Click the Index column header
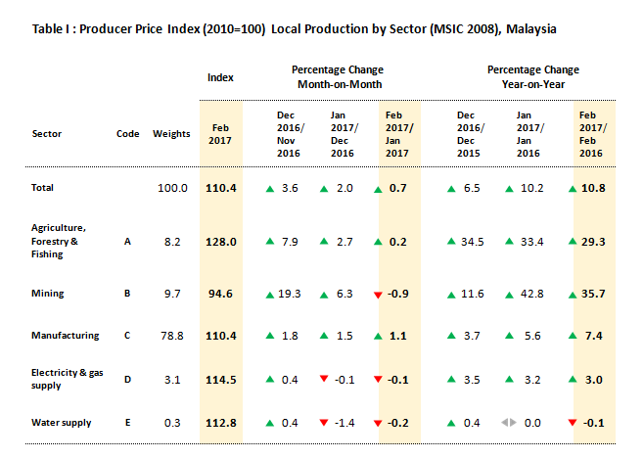The image size is (643, 459). (x=219, y=76)
